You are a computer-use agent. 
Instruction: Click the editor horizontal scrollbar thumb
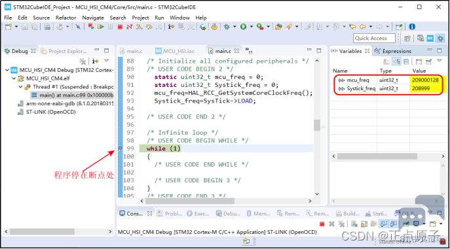(x=190, y=201)
